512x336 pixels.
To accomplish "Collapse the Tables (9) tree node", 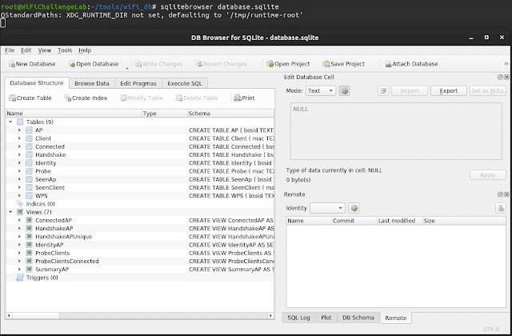I will point(10,122).
